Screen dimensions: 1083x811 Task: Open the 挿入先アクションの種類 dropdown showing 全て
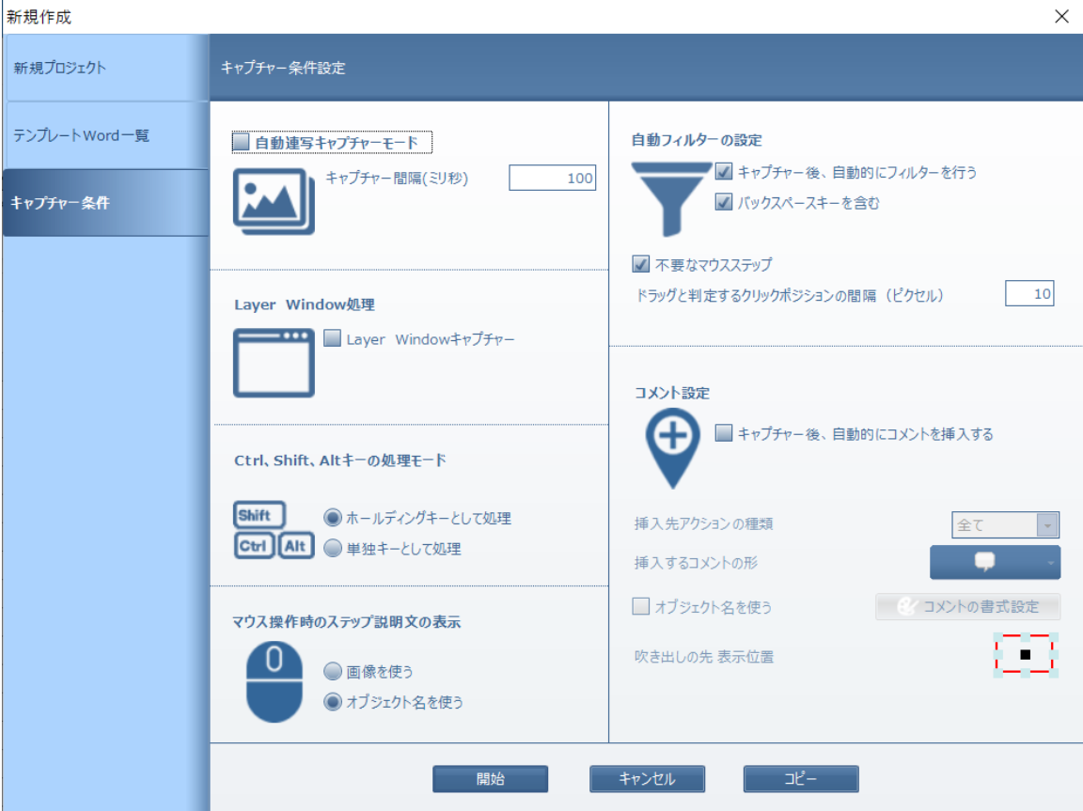tap(1004, 524)
